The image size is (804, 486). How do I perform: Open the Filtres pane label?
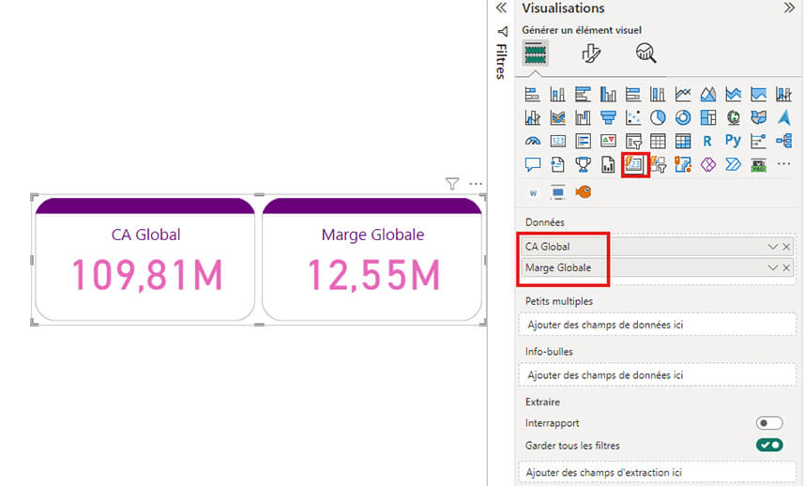coord(501,62)
